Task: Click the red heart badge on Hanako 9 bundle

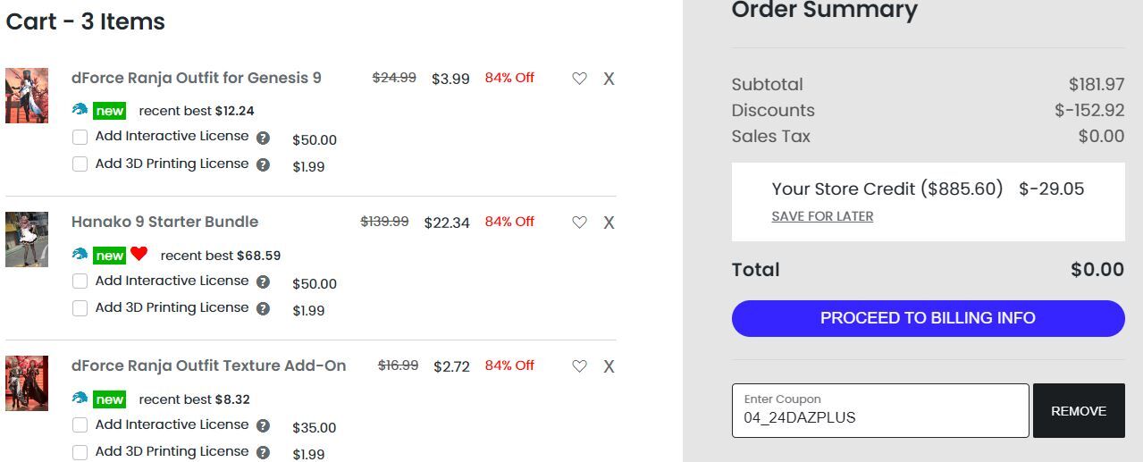Action: tap(139, 254)
